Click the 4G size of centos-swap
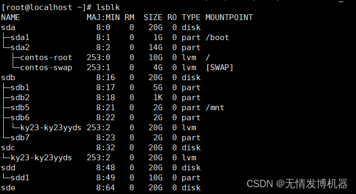 point(157,67)
